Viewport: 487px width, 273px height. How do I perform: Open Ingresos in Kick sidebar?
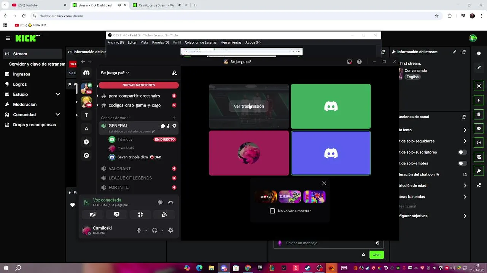point(32,74)
